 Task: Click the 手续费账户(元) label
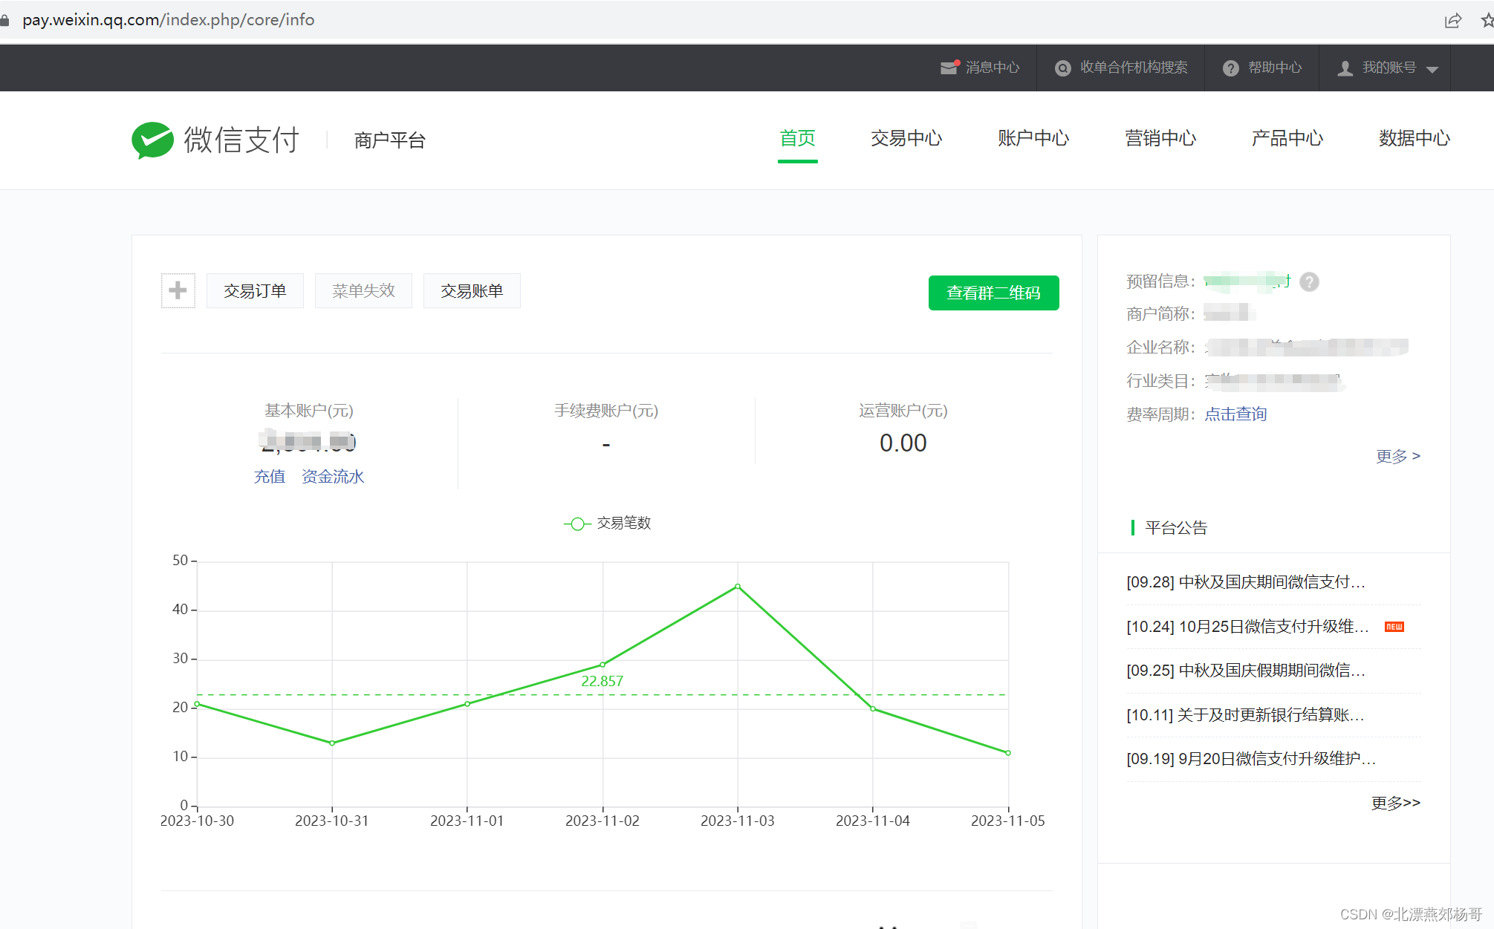(x=606, y=411)
